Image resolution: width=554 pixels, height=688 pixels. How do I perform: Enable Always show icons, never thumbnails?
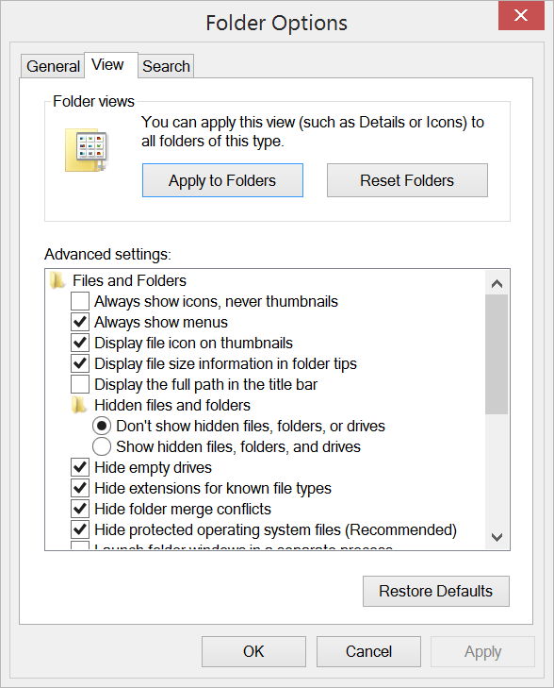pyautogui.click(x=80, y=301)
